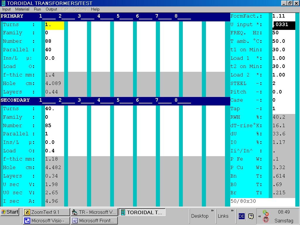Click the PRIMARY section header label

tap(12, 16)
